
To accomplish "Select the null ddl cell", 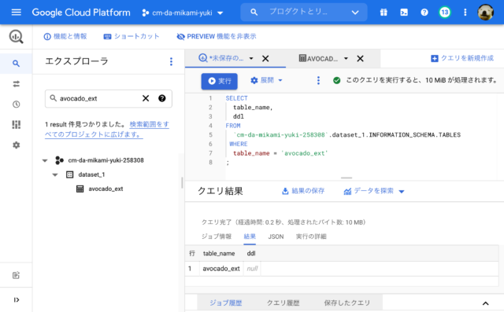I will [252, 269].
